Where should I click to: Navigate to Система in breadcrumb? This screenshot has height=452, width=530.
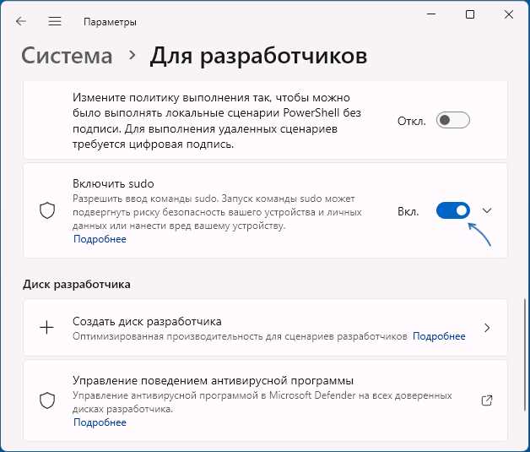[67, 56]
